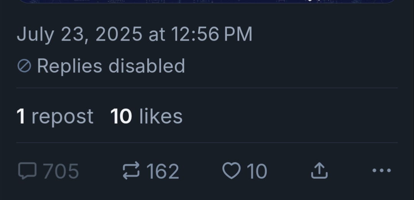Click the 162 repost count

point(163,171)
